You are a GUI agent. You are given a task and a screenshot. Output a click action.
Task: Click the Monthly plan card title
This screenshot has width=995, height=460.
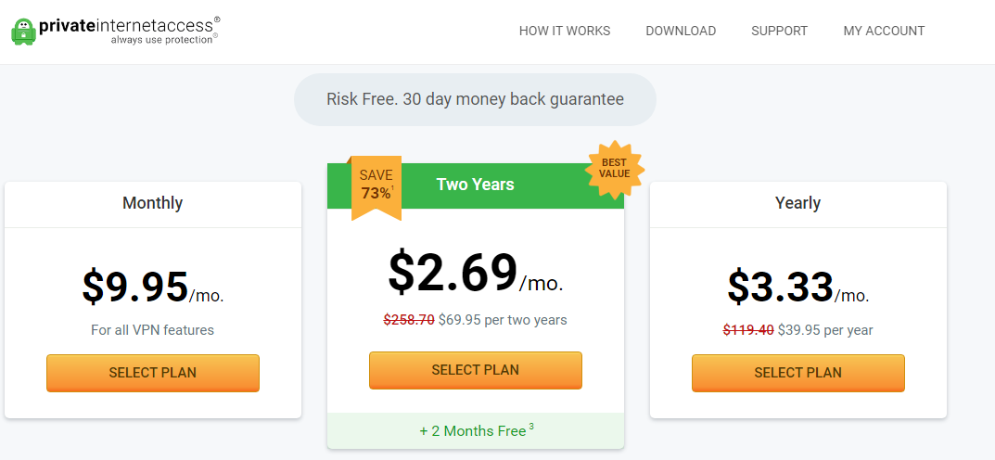click(x=152, y=203)
